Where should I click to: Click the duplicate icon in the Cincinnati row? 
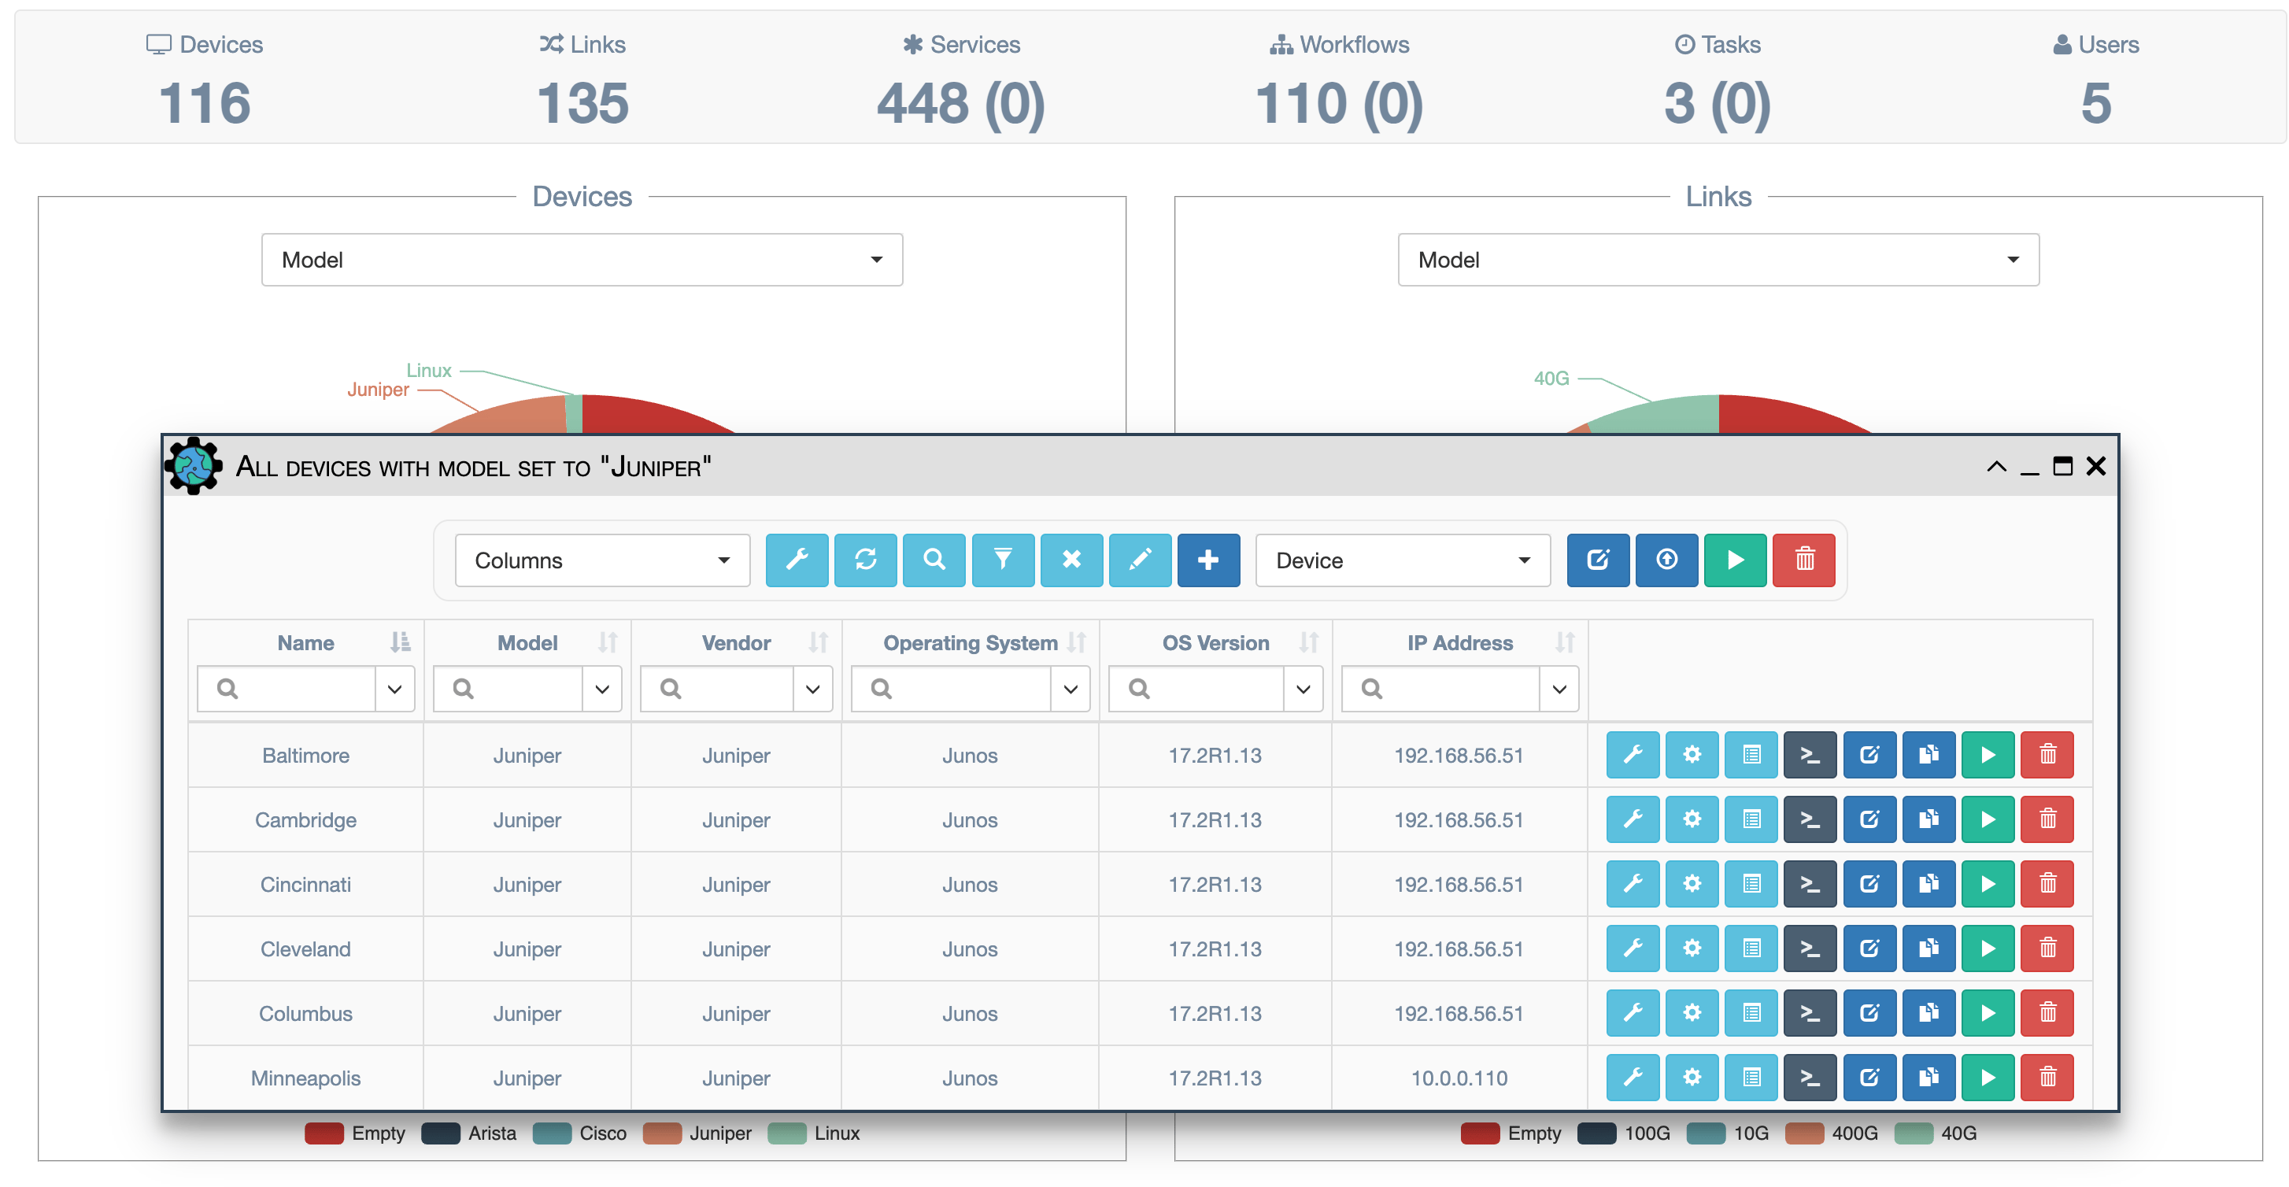click(x=1928, y=884)
